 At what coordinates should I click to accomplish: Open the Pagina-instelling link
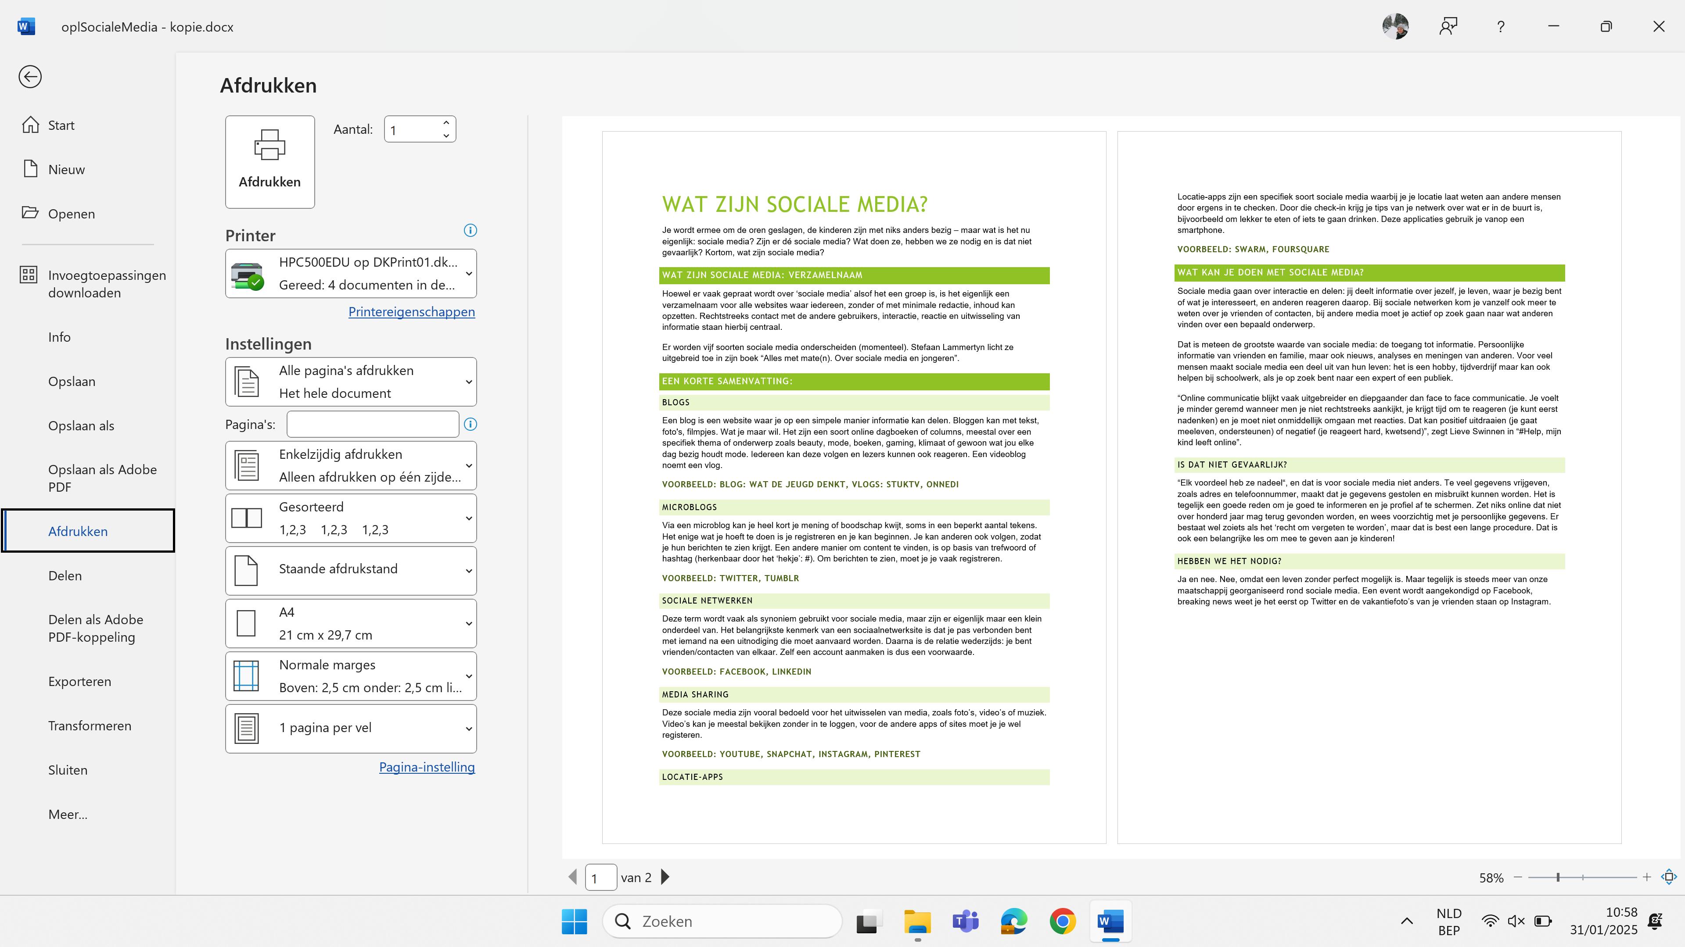click(x=427, y=767)
